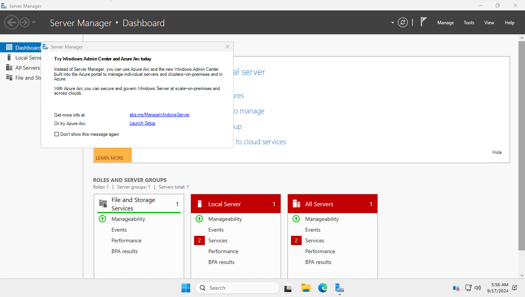Screen dimensions: 525x297
Task: Click the All Servers tile icon
Action: (x=296, y=204)
